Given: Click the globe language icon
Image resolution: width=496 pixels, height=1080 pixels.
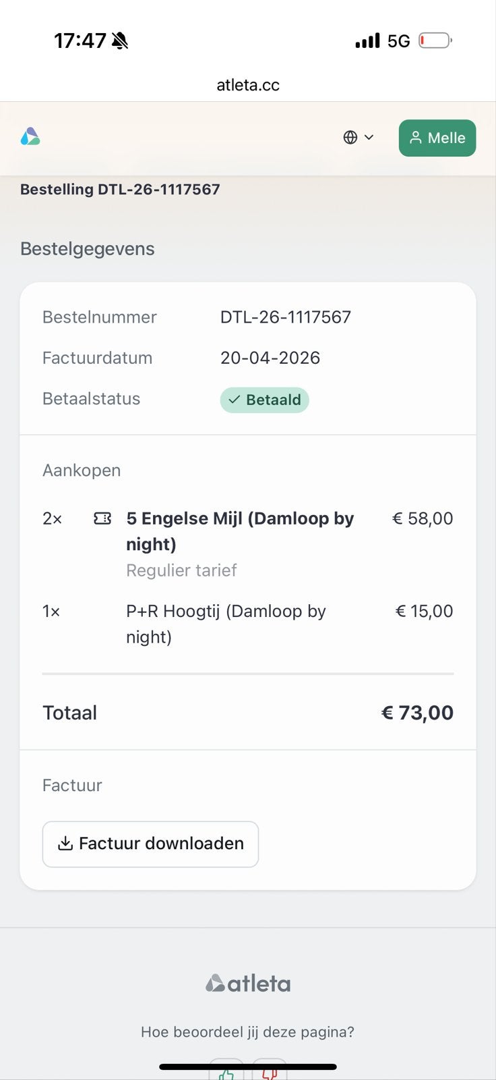Looking at the screenshot, I should pyautogui.click(x=350, y=138).
